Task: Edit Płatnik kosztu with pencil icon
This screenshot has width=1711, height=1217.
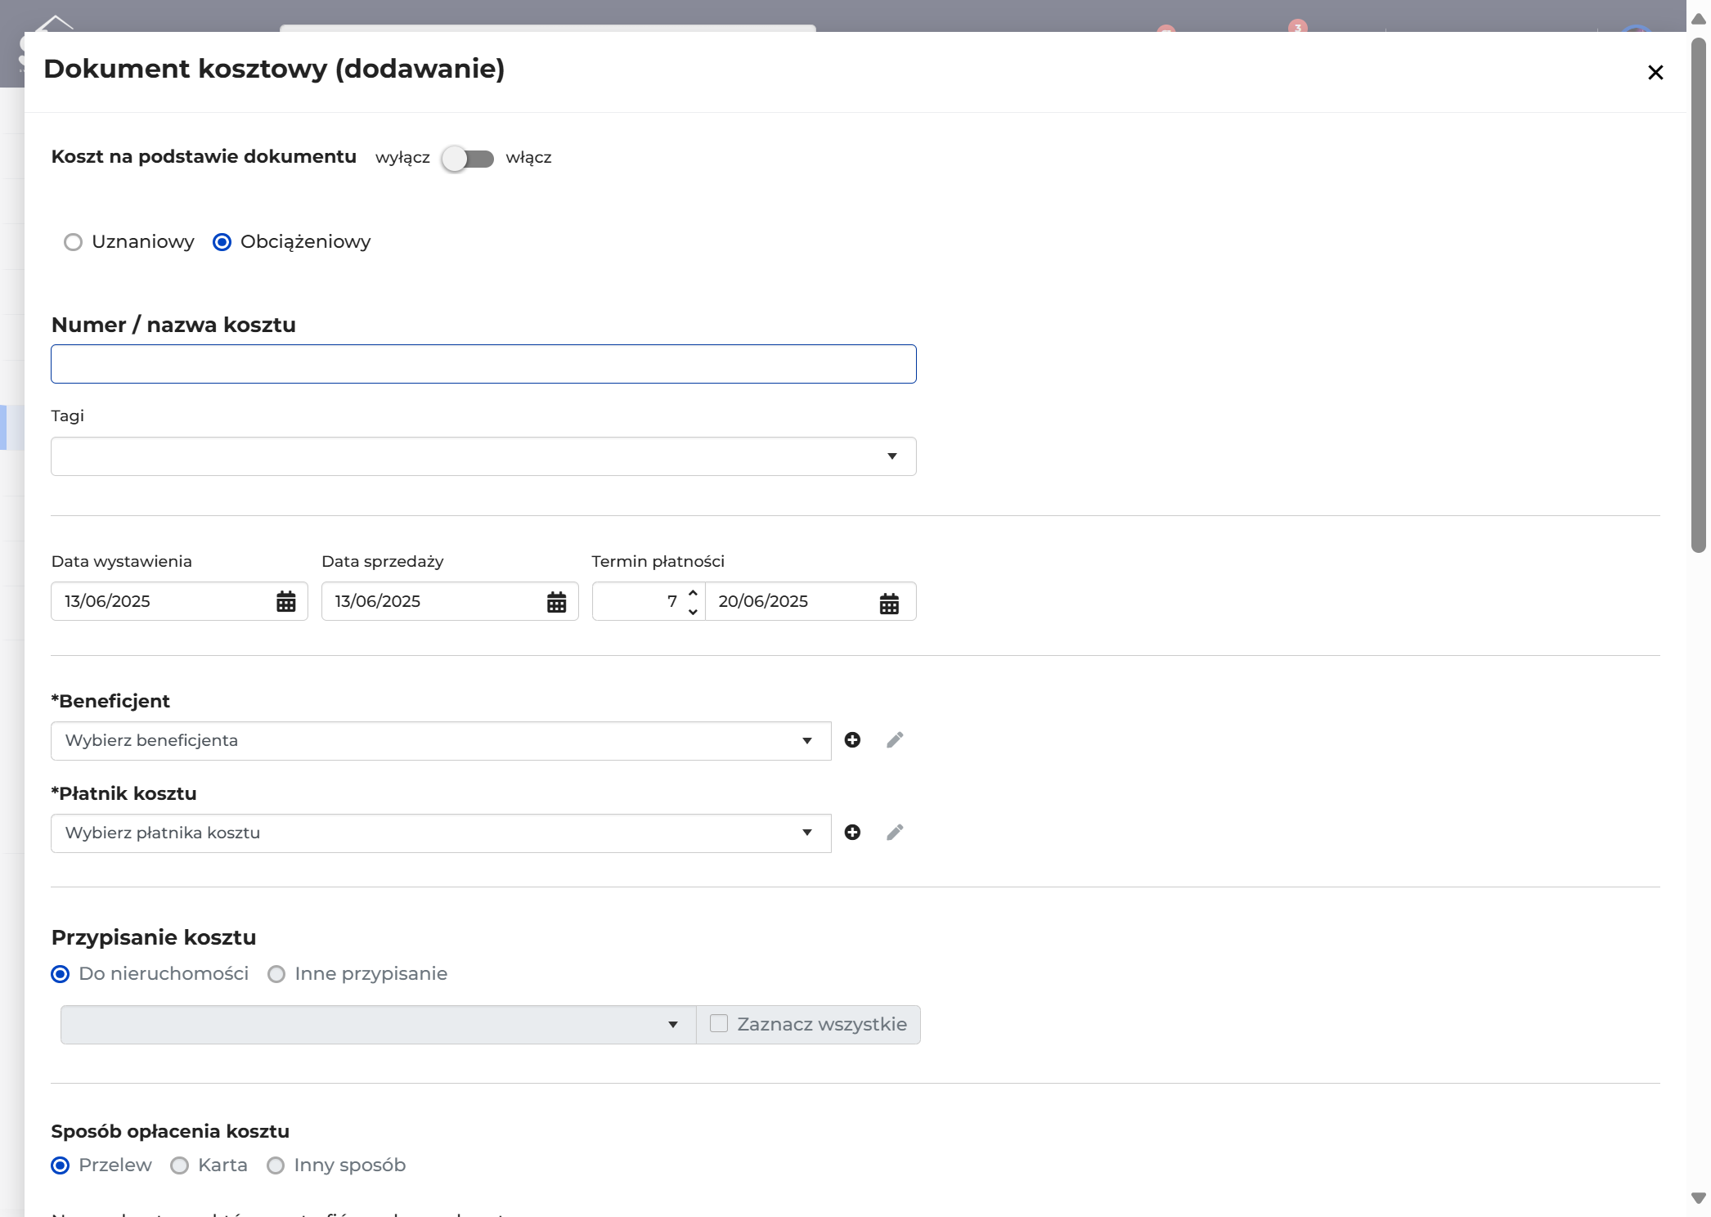Action: coord(895,833)
